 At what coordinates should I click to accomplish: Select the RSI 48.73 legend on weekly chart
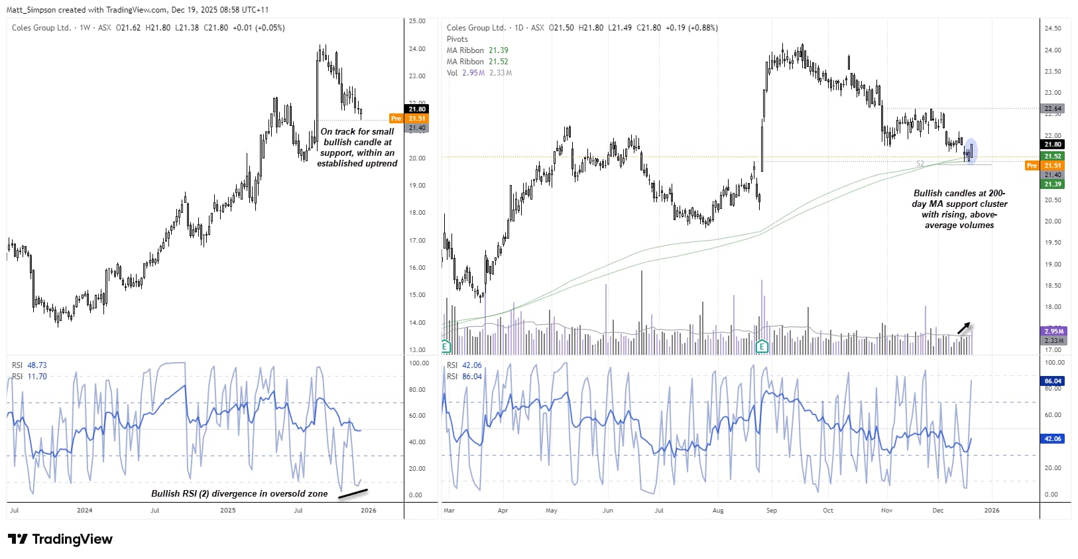(x=29, y=365)
